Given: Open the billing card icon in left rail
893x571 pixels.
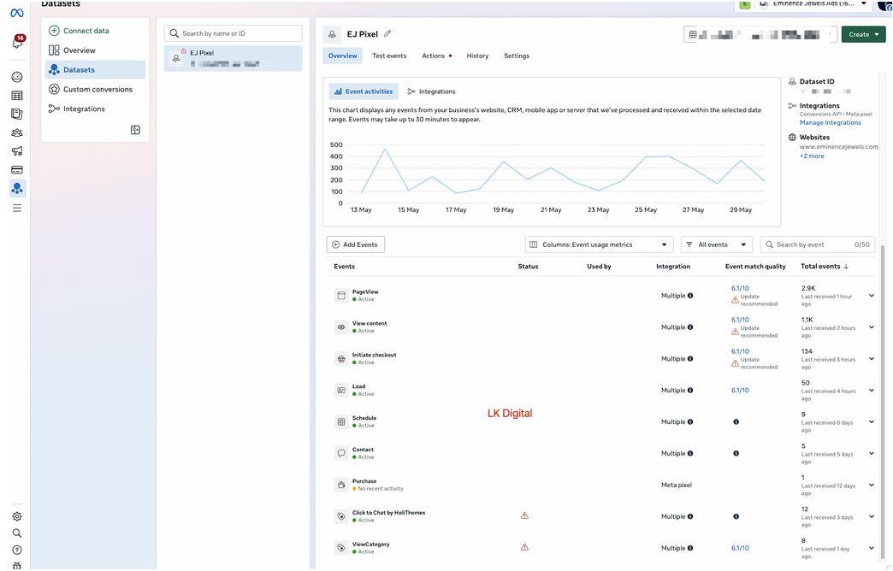Looking at the screenshot, I should [x=17, y=169].
